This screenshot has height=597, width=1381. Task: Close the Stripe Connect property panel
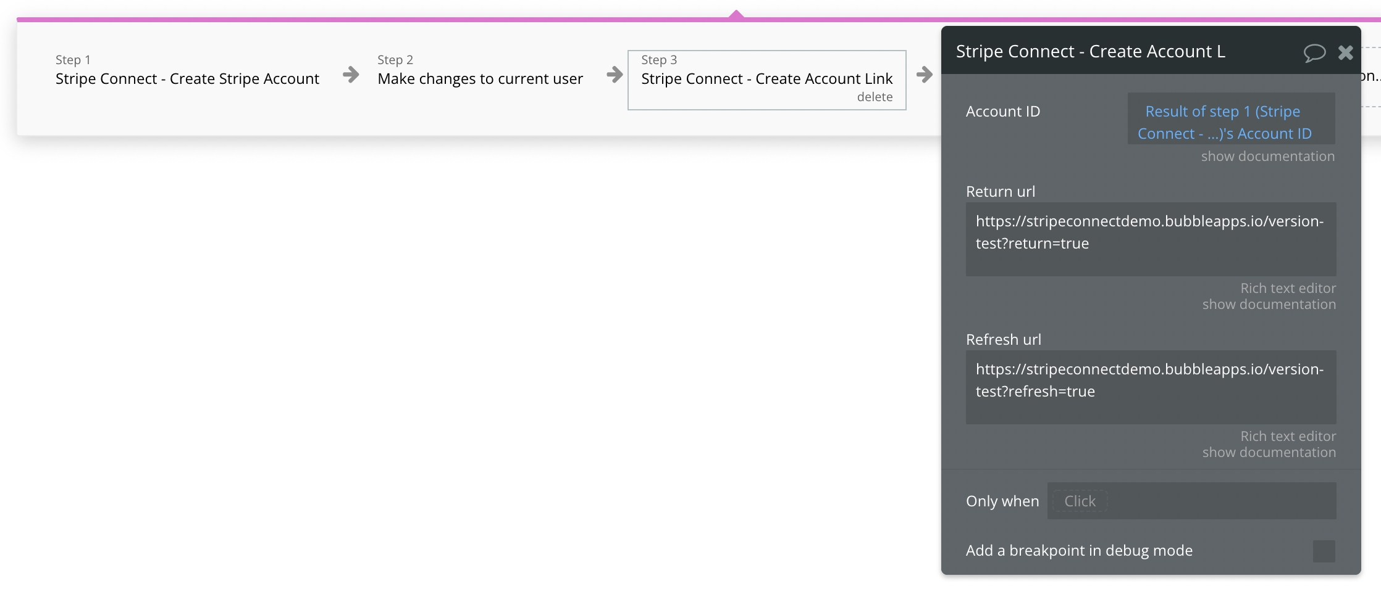click(1346, 52)
